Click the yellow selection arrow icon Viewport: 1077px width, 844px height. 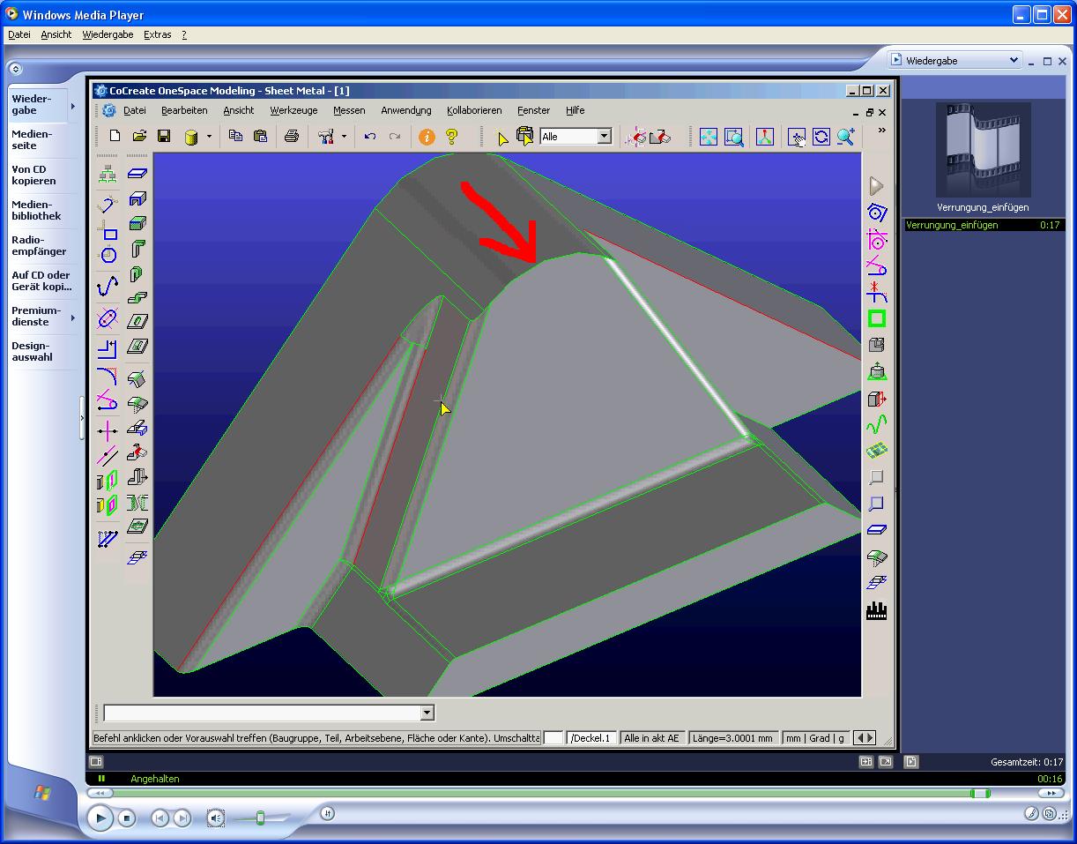502,138
